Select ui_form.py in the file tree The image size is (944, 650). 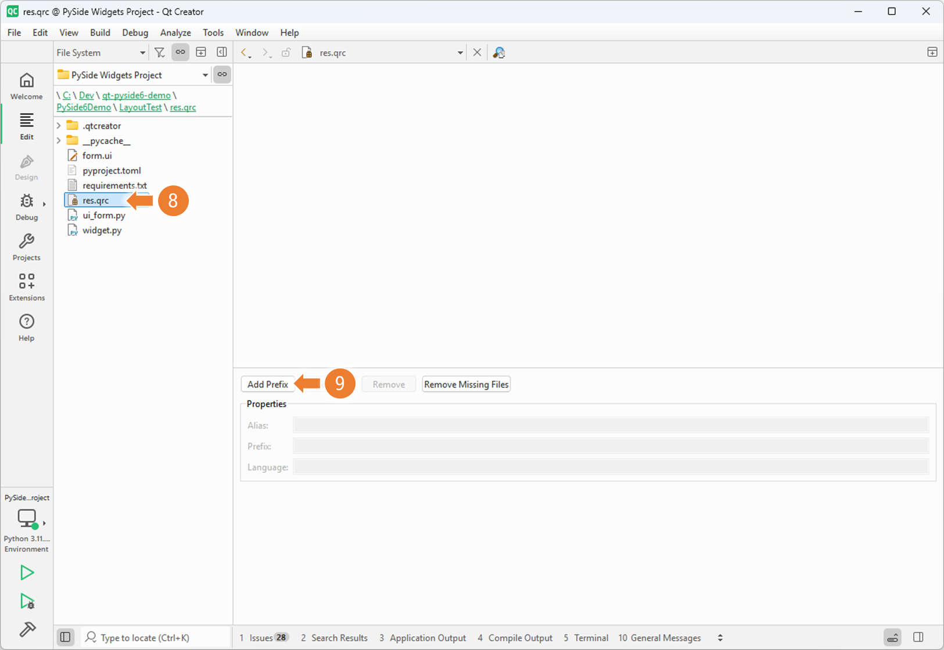[x=104, y=216]
